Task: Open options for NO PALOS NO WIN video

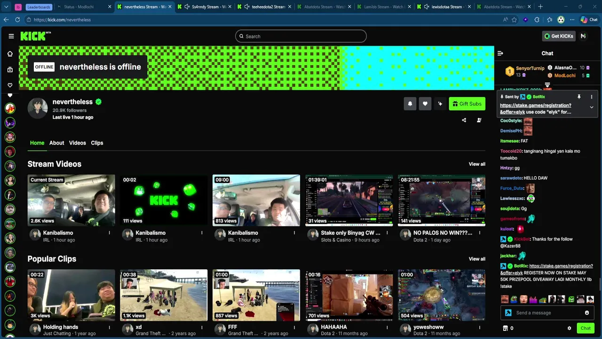Action: [479, 233]
